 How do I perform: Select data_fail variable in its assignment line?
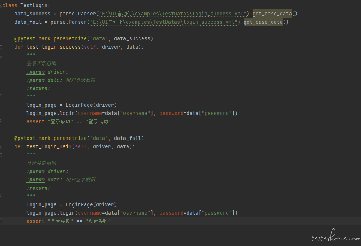click(28, 22)
